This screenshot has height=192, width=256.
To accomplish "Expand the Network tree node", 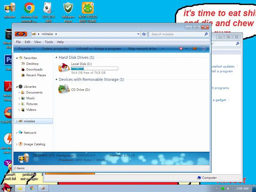I will (x=17, y=133).
